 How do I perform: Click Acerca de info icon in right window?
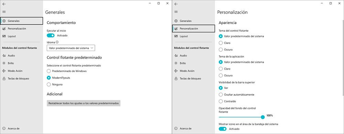(x=176, y=128)
